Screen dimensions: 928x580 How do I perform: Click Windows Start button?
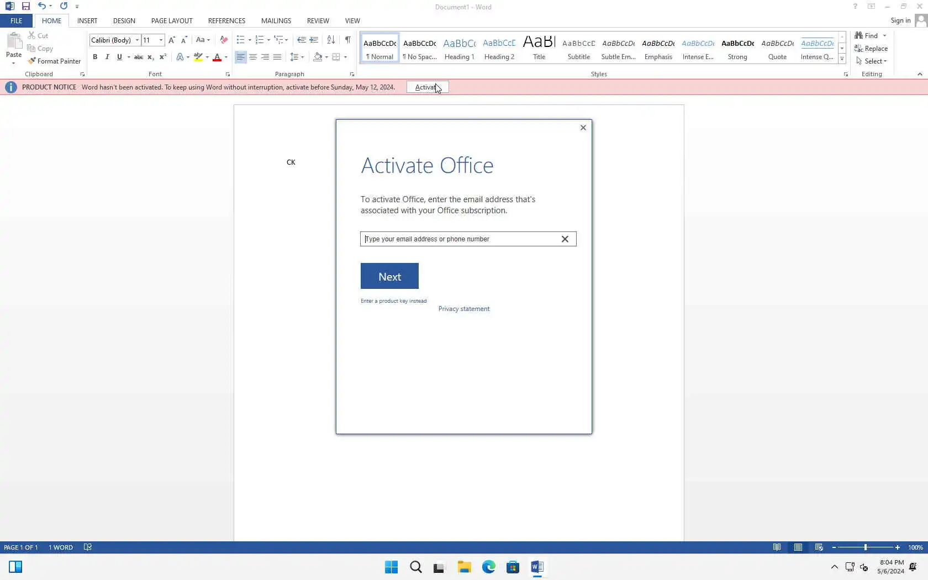(x=391, y=567)
